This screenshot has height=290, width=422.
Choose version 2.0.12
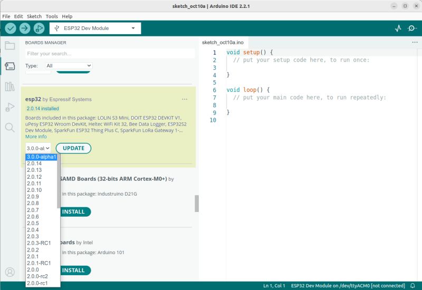pos(41,177)
